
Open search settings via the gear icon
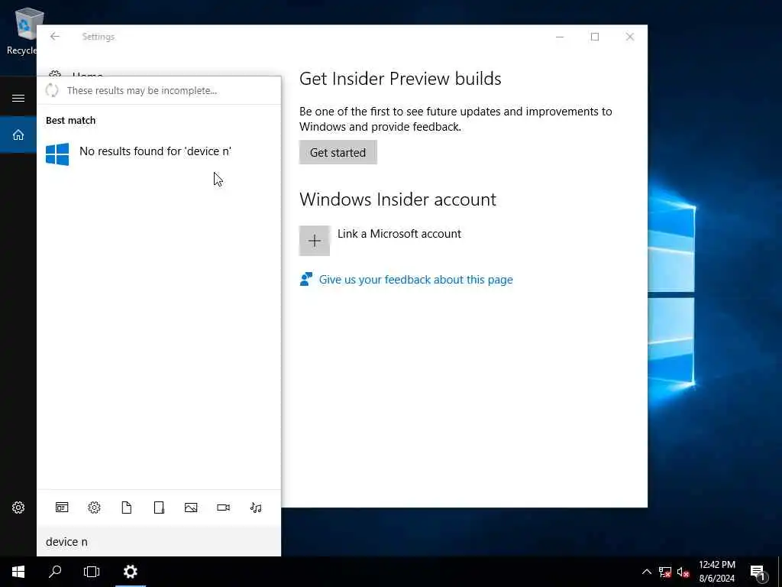point(18,508)
